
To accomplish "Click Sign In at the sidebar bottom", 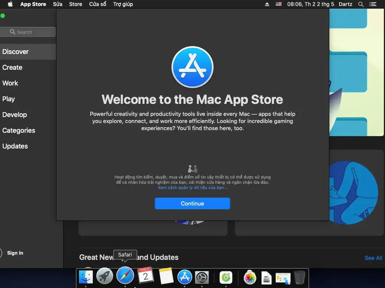I will 15,253.
